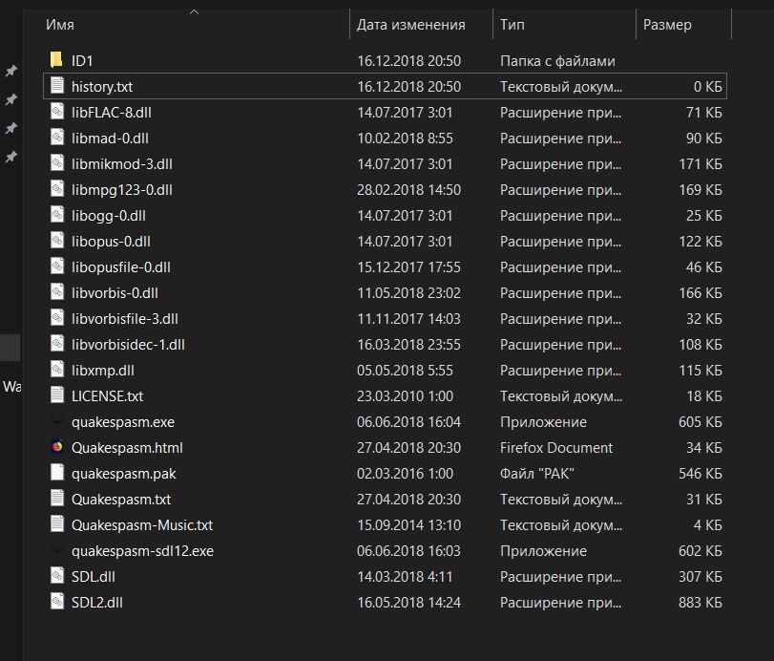774x661 pixels.
Task: Click the Quakespasm-Music.txt document icon
Action: point(56,523)
